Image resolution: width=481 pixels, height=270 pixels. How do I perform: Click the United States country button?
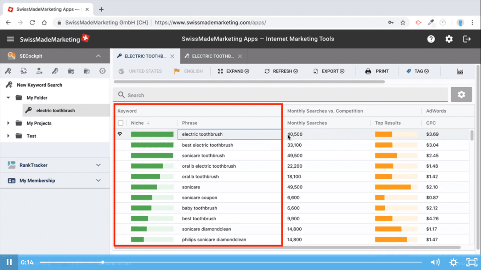click(x=140, y=71)
